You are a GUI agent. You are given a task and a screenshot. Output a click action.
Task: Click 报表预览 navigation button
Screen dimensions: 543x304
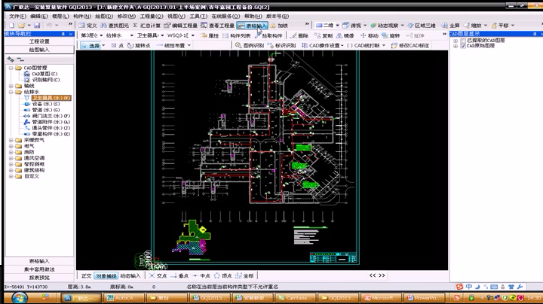coord(39,278)
